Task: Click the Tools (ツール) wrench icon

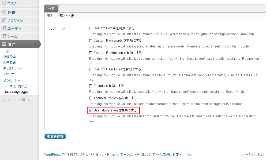Action: click(4, 36)
